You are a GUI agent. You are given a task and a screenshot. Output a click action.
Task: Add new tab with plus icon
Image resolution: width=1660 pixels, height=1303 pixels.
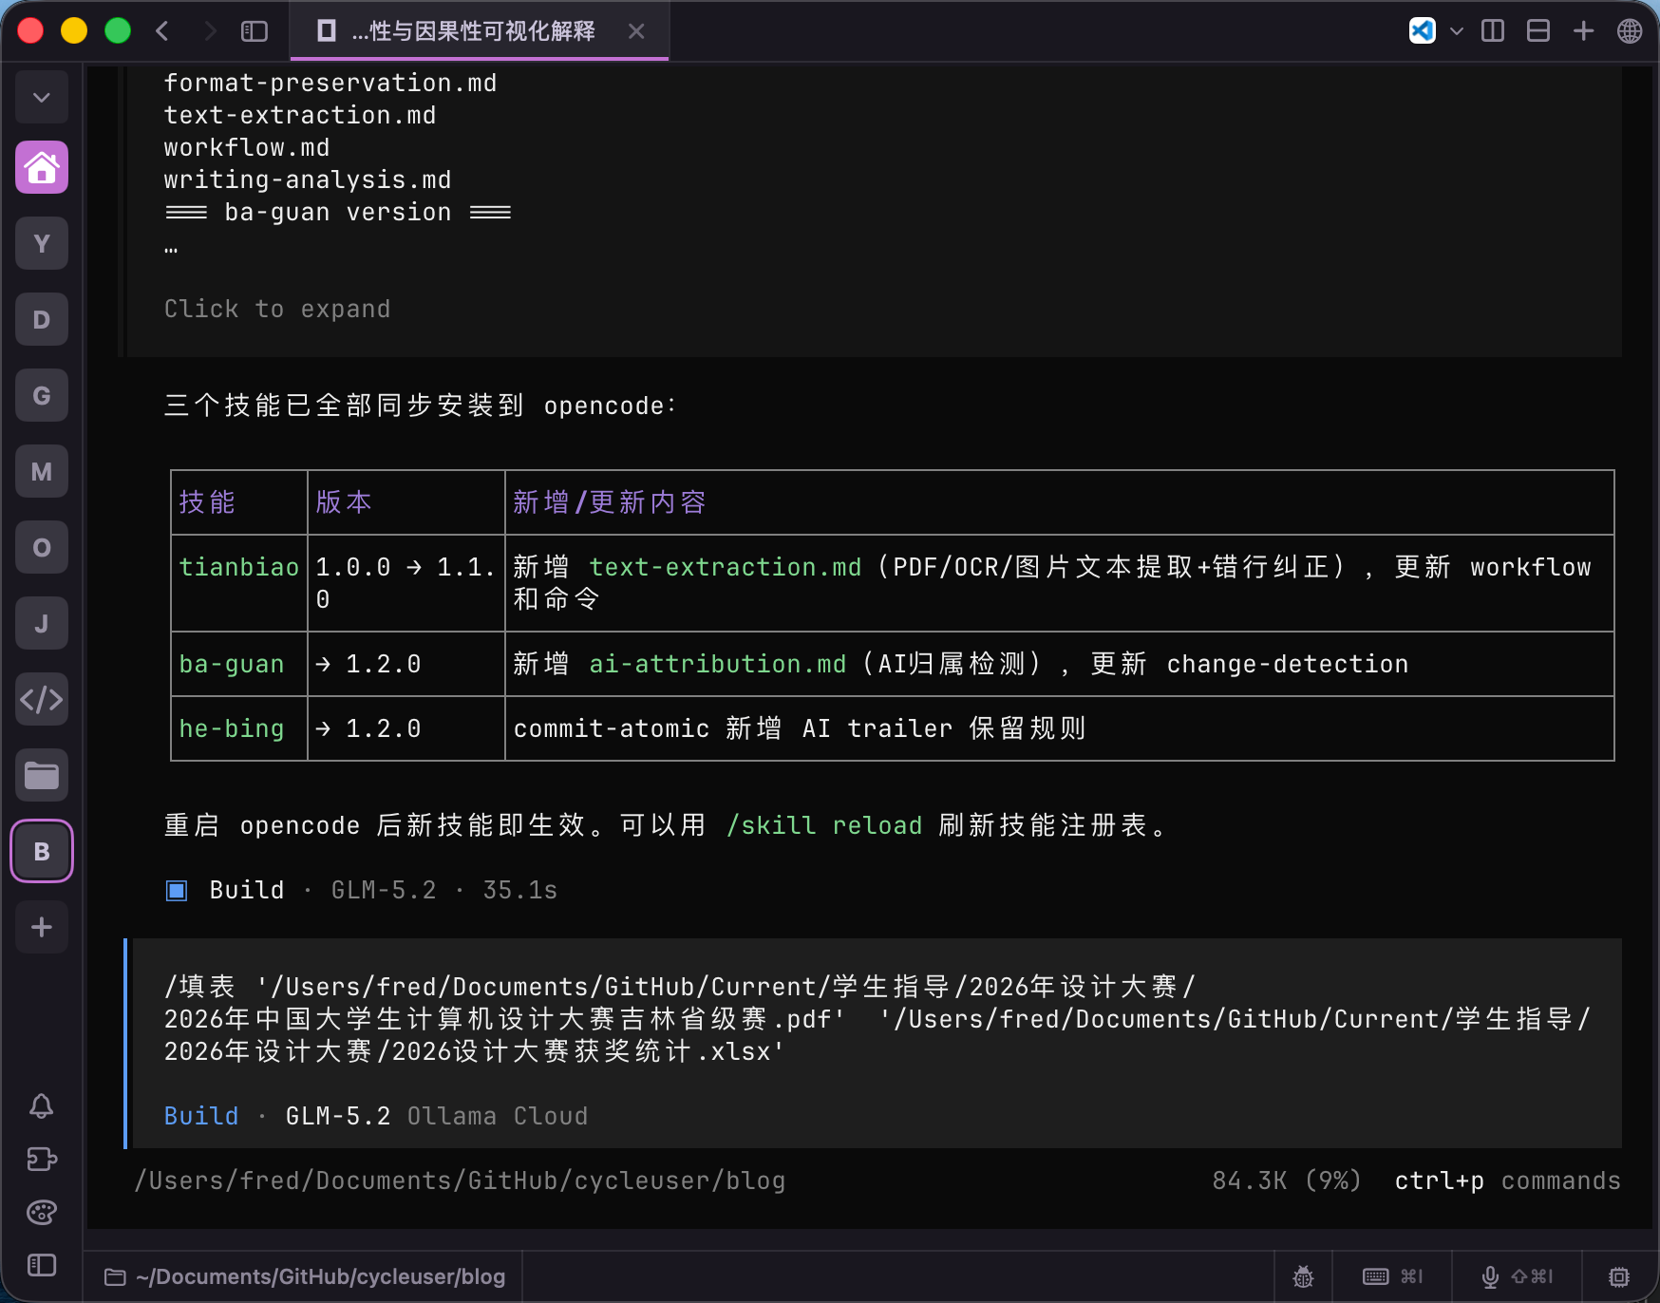[x=1584, y=31]
